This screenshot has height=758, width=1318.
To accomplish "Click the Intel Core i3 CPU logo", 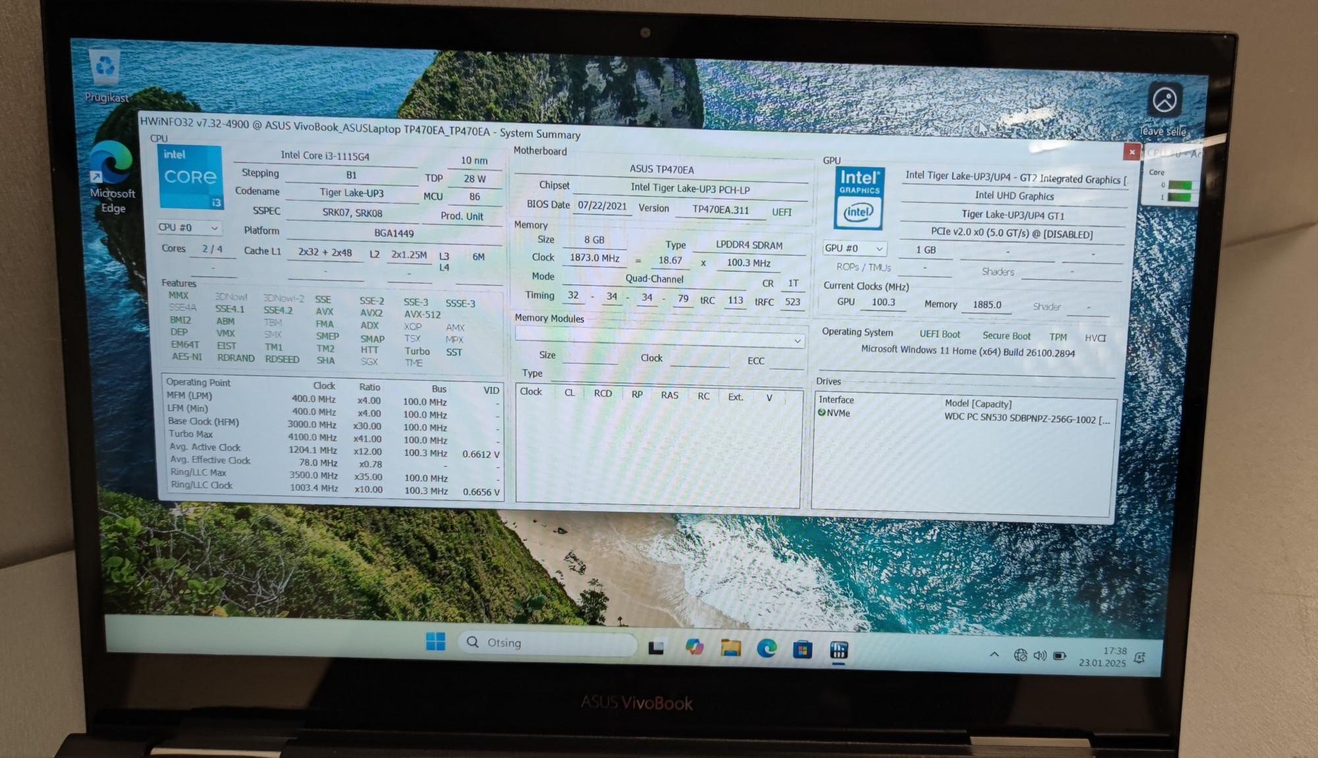I will point(190,178).
